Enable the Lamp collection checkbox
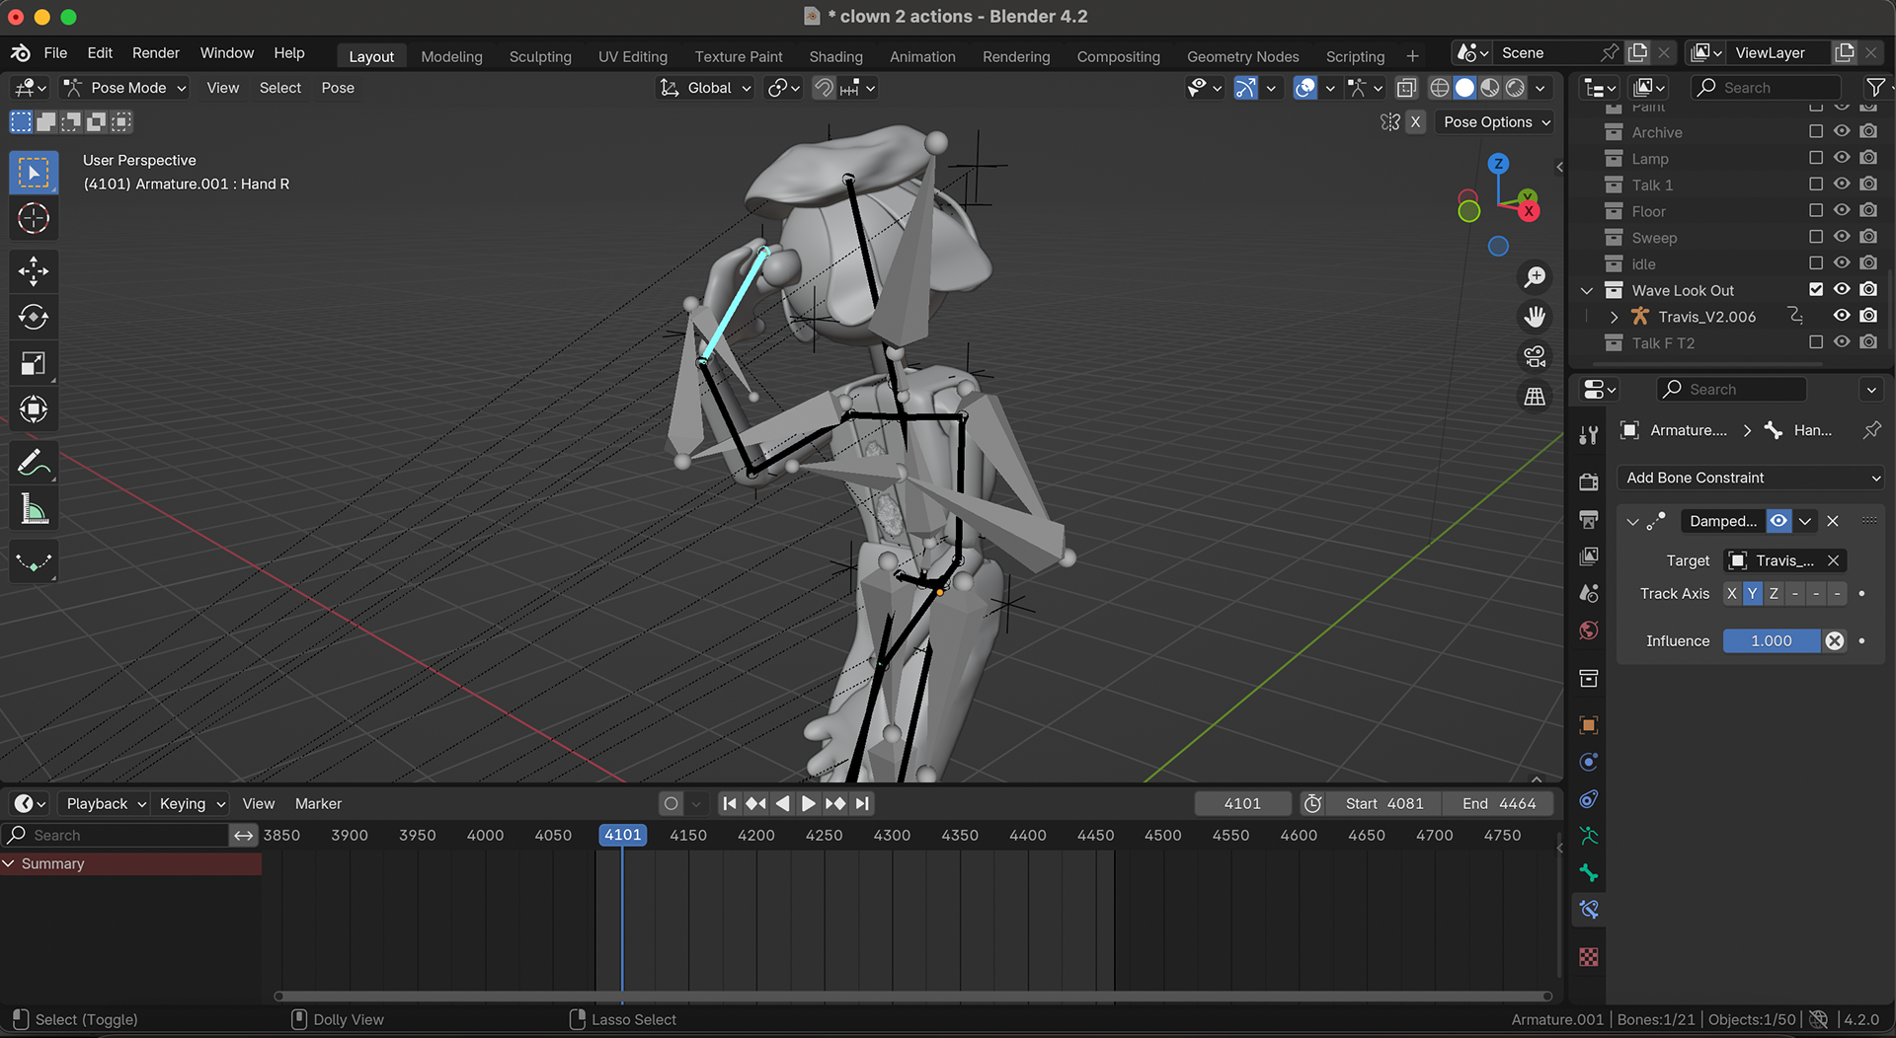This screenshot has width=1896, height=1038. [1815, 158]
